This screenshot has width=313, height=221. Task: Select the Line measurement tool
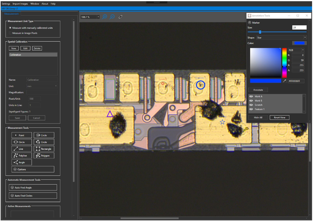click(21, 149)
